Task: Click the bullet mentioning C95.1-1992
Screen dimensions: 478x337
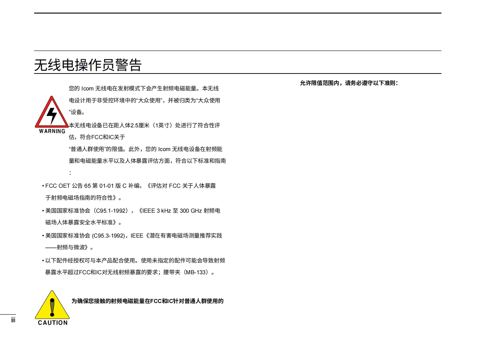Action: 132,211
